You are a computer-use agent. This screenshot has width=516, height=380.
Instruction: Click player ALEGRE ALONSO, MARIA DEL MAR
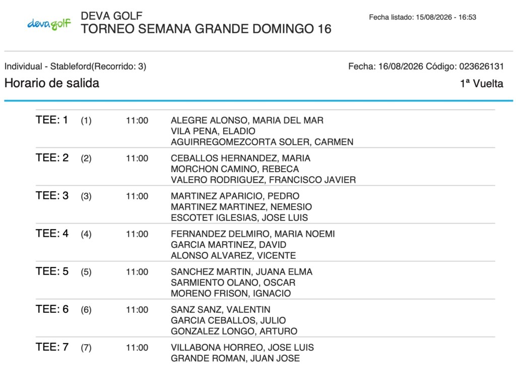coord(247,120)
